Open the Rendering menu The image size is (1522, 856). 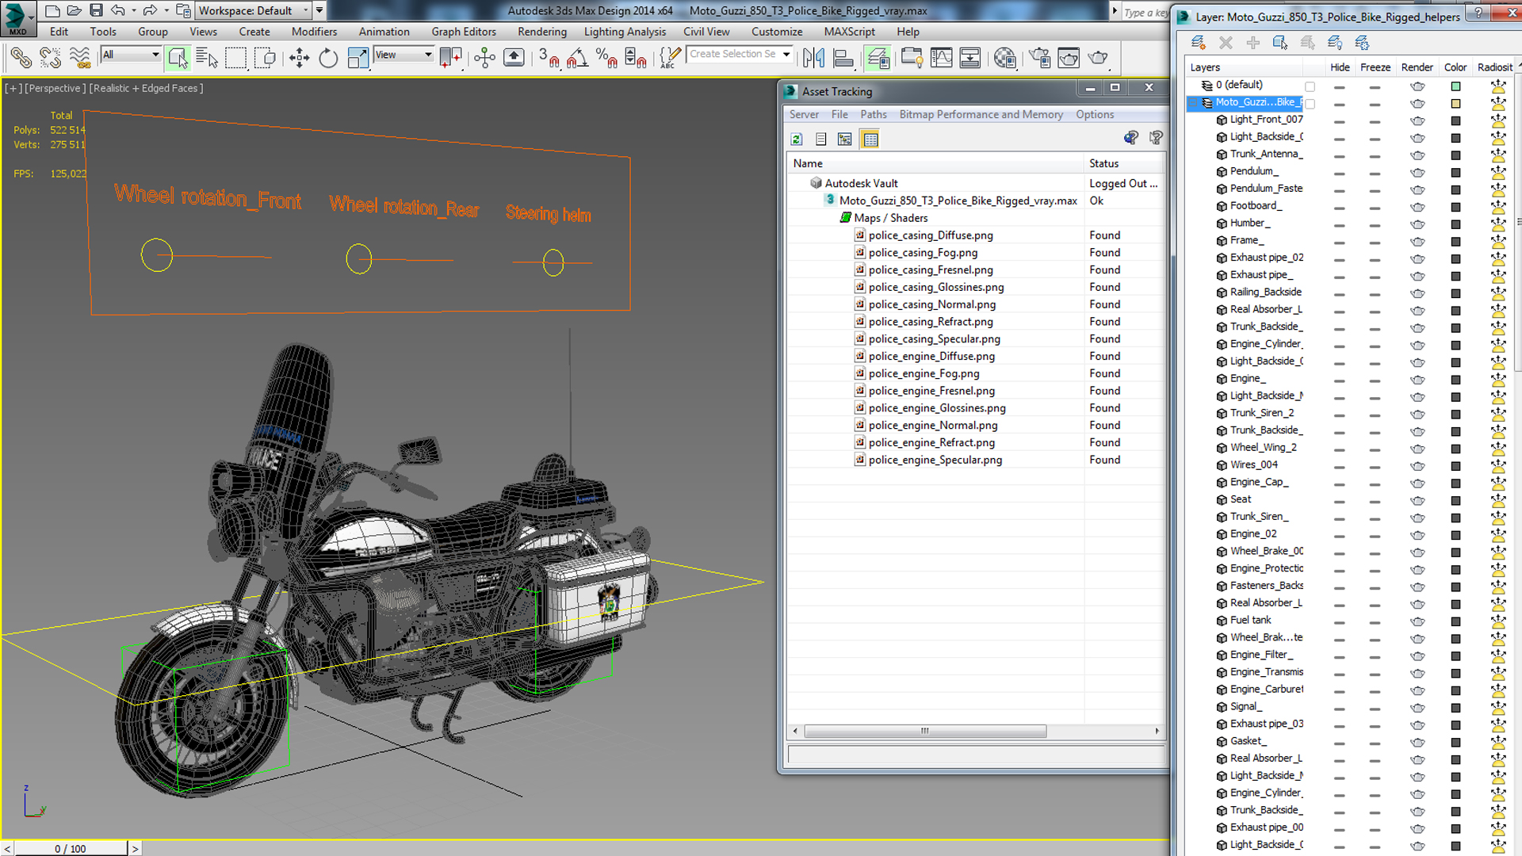point(542,32)
